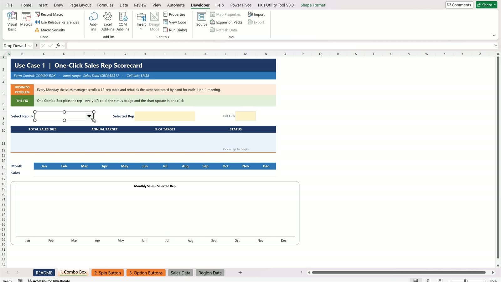This screenshot has height=282, width=501.
Task: Open the Sales Data sheet
Action: click(180, 273)
